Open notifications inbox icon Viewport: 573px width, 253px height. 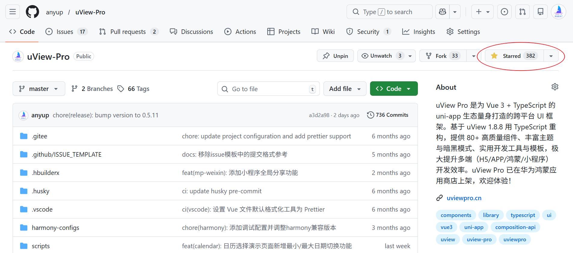(x=541, y=12)
